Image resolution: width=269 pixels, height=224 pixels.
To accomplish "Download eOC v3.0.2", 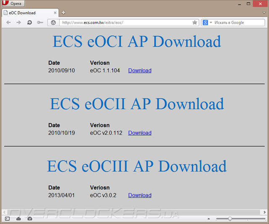I will pyautogui.click(x=140, y=195).
